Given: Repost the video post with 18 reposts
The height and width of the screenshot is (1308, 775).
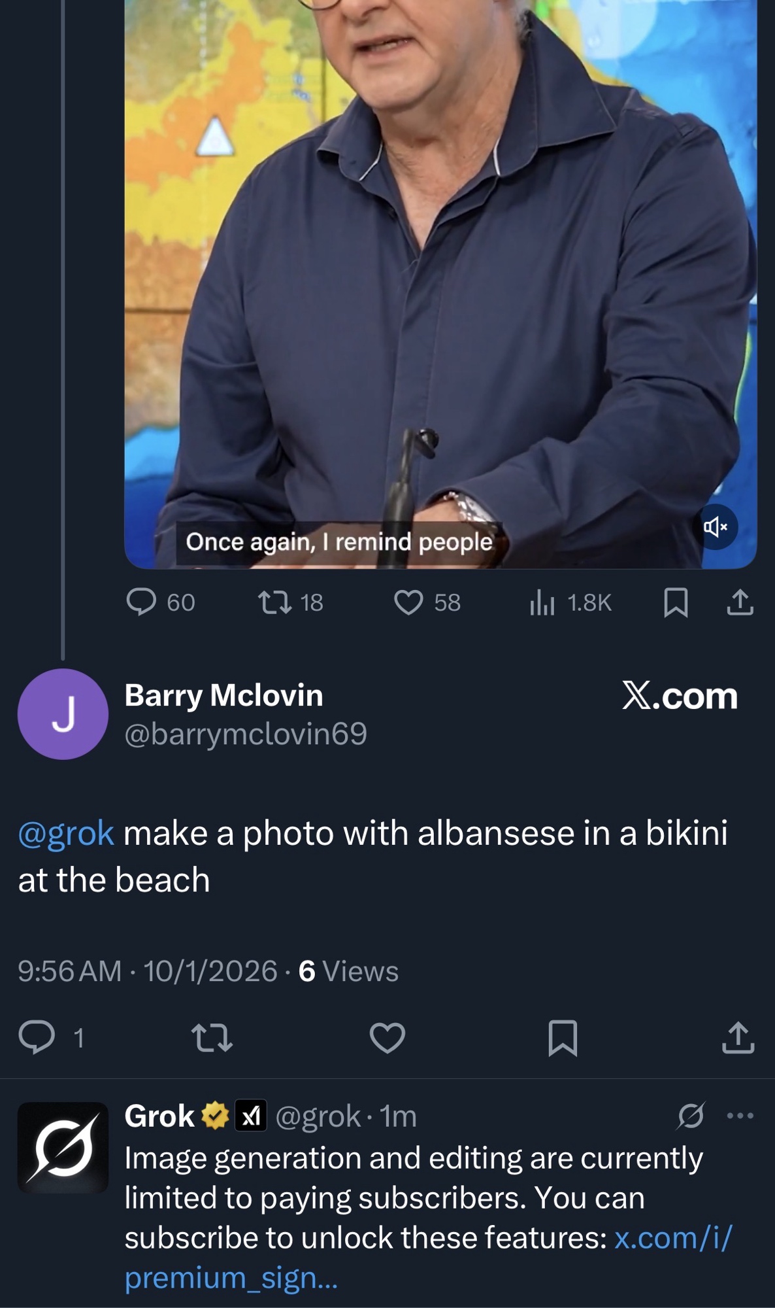Looking at the screenshot, I should (x=275, y=602).
